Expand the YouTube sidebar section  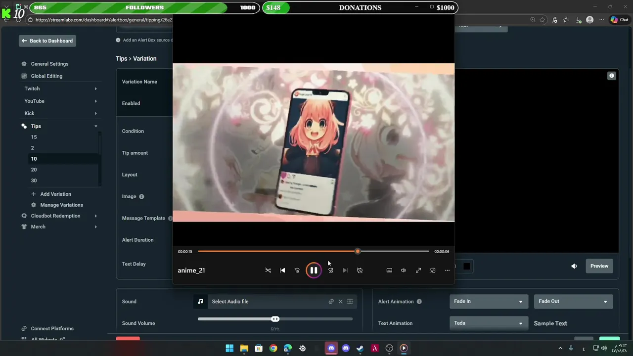[x=59, y=101]
